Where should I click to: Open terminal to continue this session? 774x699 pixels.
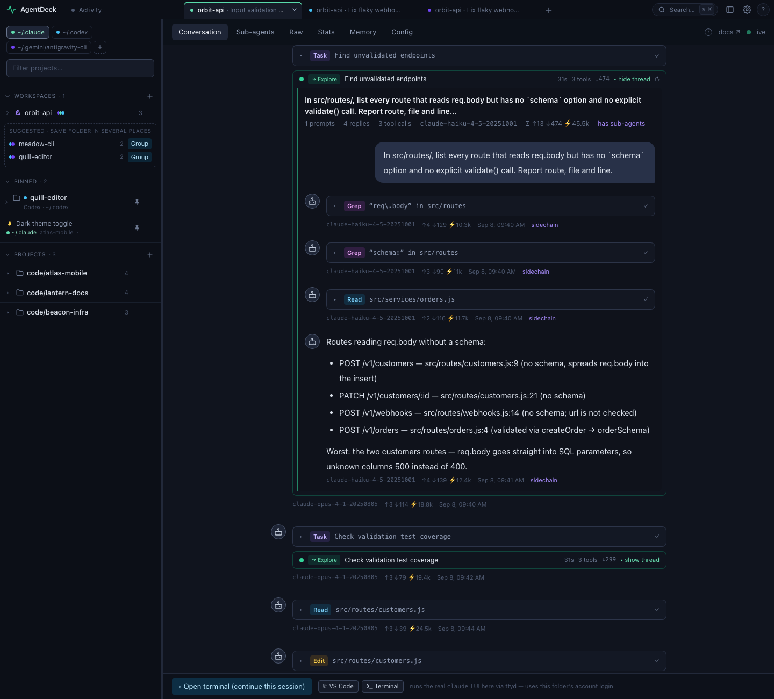click(242, 687)
